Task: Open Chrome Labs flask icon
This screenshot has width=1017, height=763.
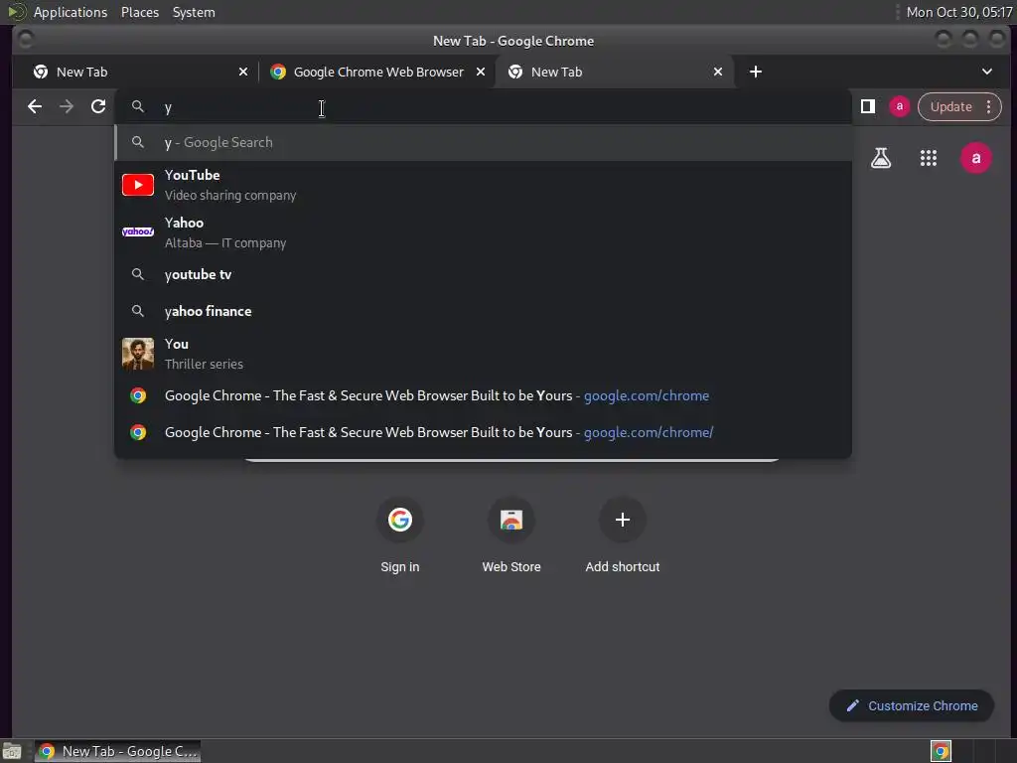Action: pyautogui.click(x=881, y=158)
